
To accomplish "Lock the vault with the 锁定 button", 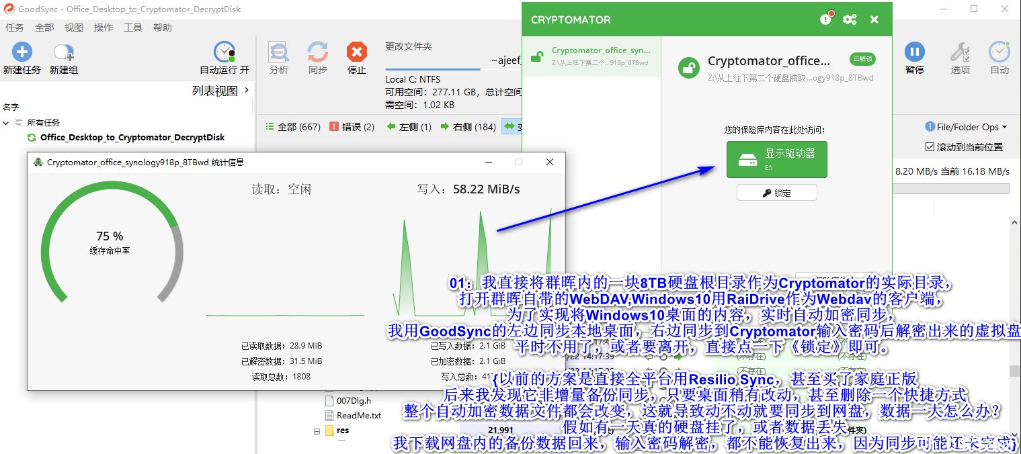I will pos(777,193).
